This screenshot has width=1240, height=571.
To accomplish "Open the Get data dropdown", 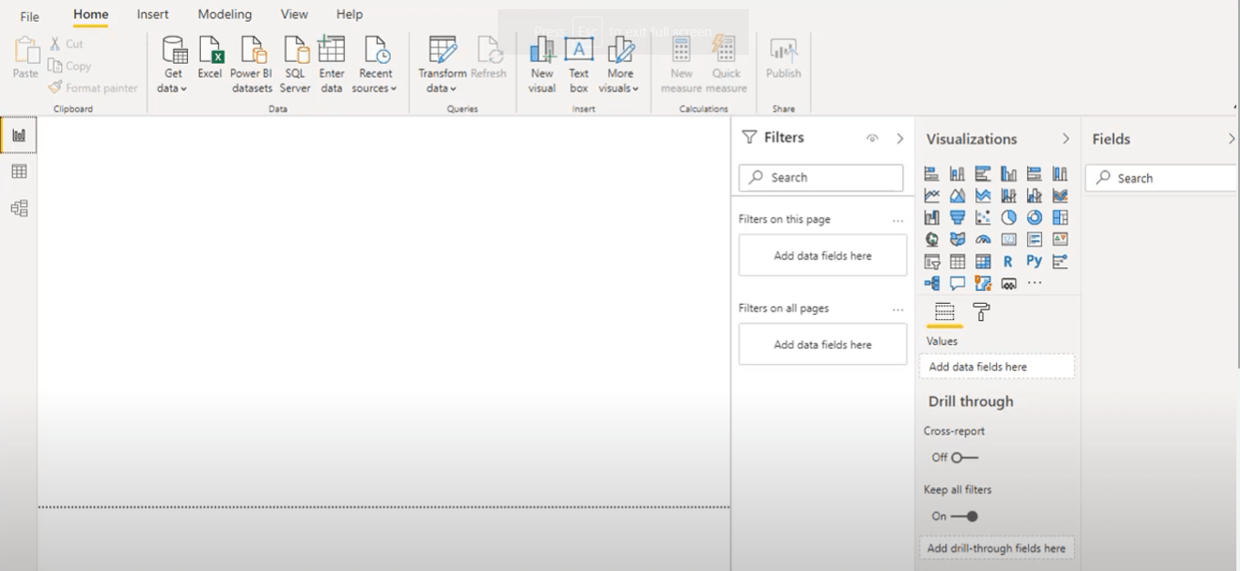I will click(172, 65).
